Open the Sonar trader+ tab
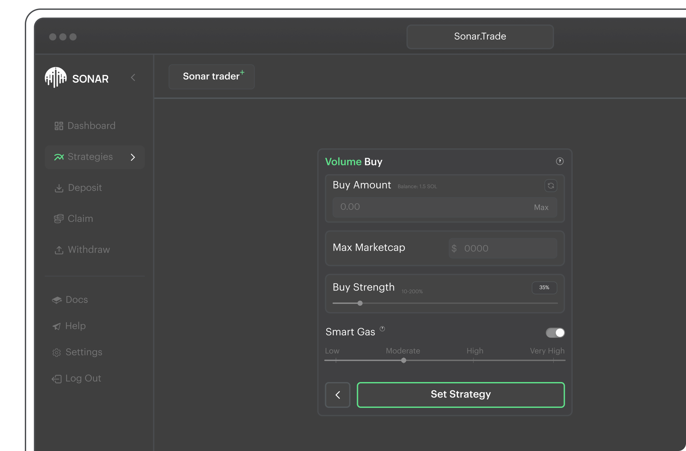 [212, 77]
